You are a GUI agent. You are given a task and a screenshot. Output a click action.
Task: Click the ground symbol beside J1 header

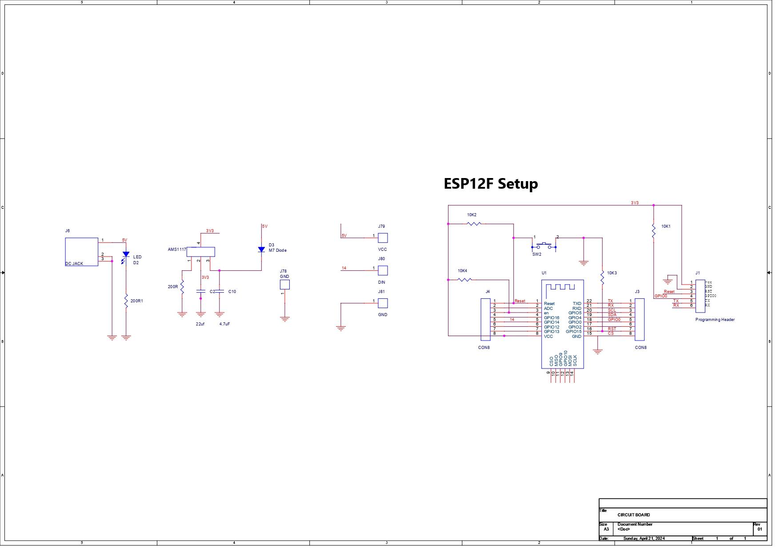point(667,281)
